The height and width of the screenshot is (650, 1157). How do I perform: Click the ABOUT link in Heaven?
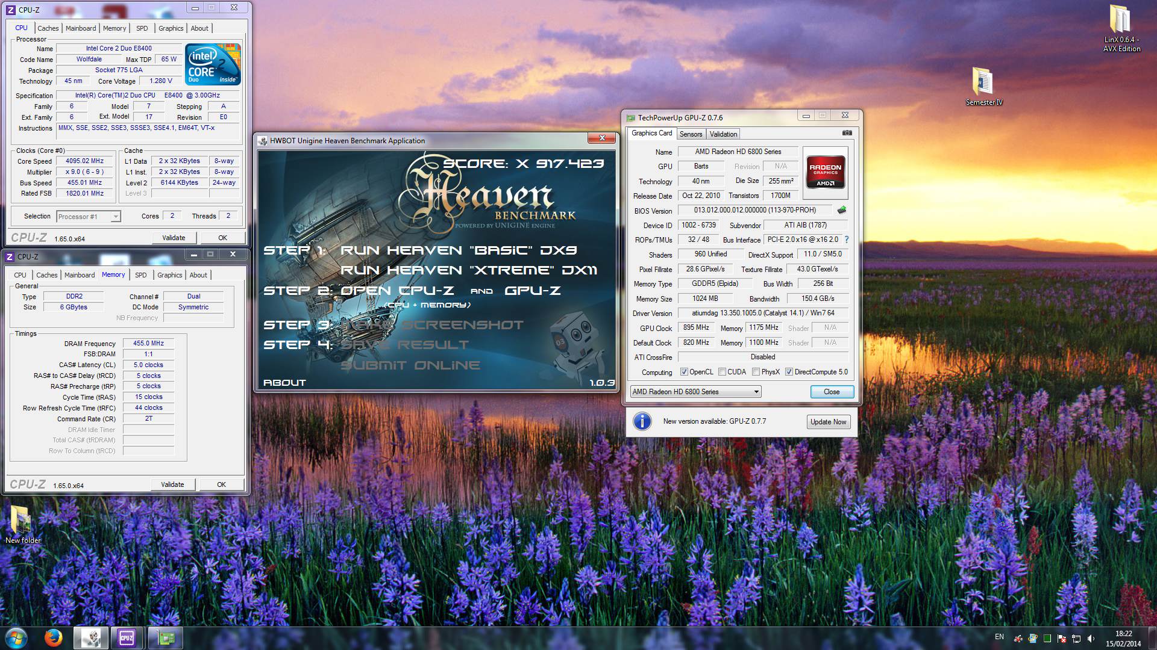(284, 383)
